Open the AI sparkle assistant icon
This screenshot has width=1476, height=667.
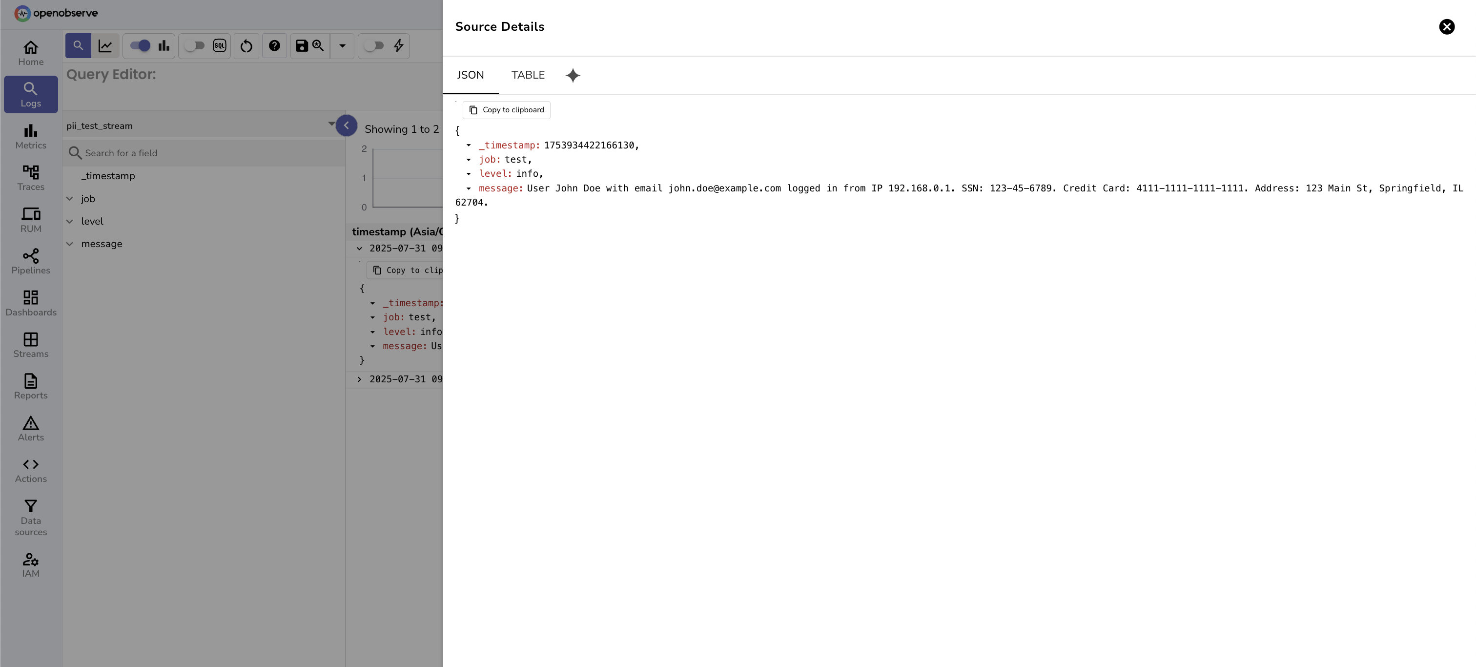pyautogui.click(x=573, y=76)
